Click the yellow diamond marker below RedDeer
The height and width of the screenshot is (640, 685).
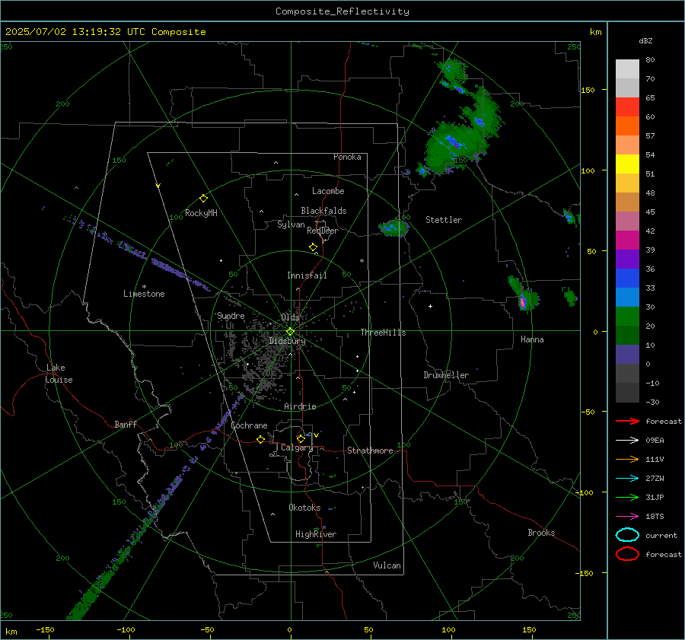[x=313, y=247]
